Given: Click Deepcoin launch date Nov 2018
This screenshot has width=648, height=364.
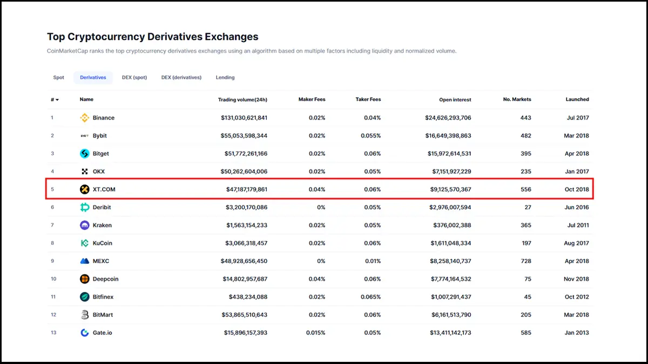Looking at the screenshot, I should click(x=577, y=279).
